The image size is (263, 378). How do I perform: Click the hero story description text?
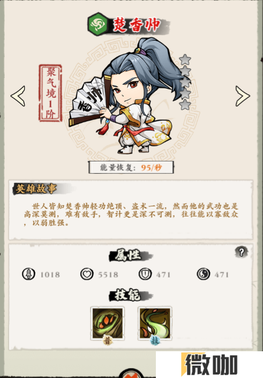(131, 214)
